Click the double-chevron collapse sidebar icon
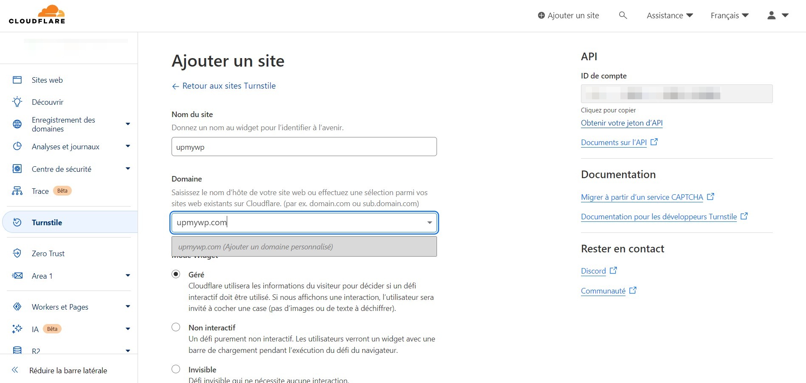Screen dimensions: 806x383 point(15,370)
